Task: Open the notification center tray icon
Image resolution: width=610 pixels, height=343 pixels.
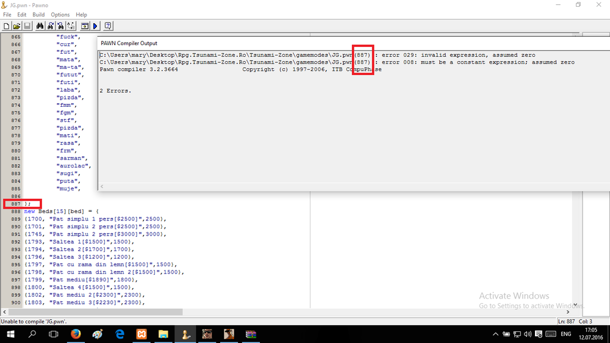Action: point(539,334)
